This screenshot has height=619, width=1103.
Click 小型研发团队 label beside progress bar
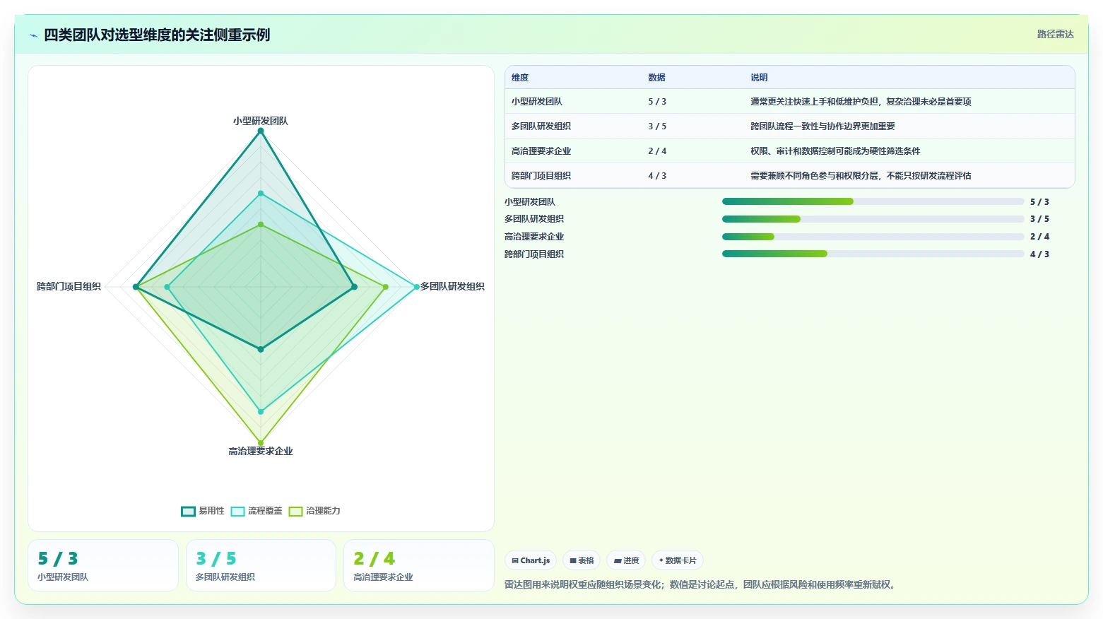click(x=530, y=202)
